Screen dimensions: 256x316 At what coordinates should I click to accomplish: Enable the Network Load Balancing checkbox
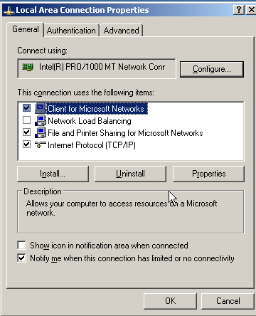26,120
